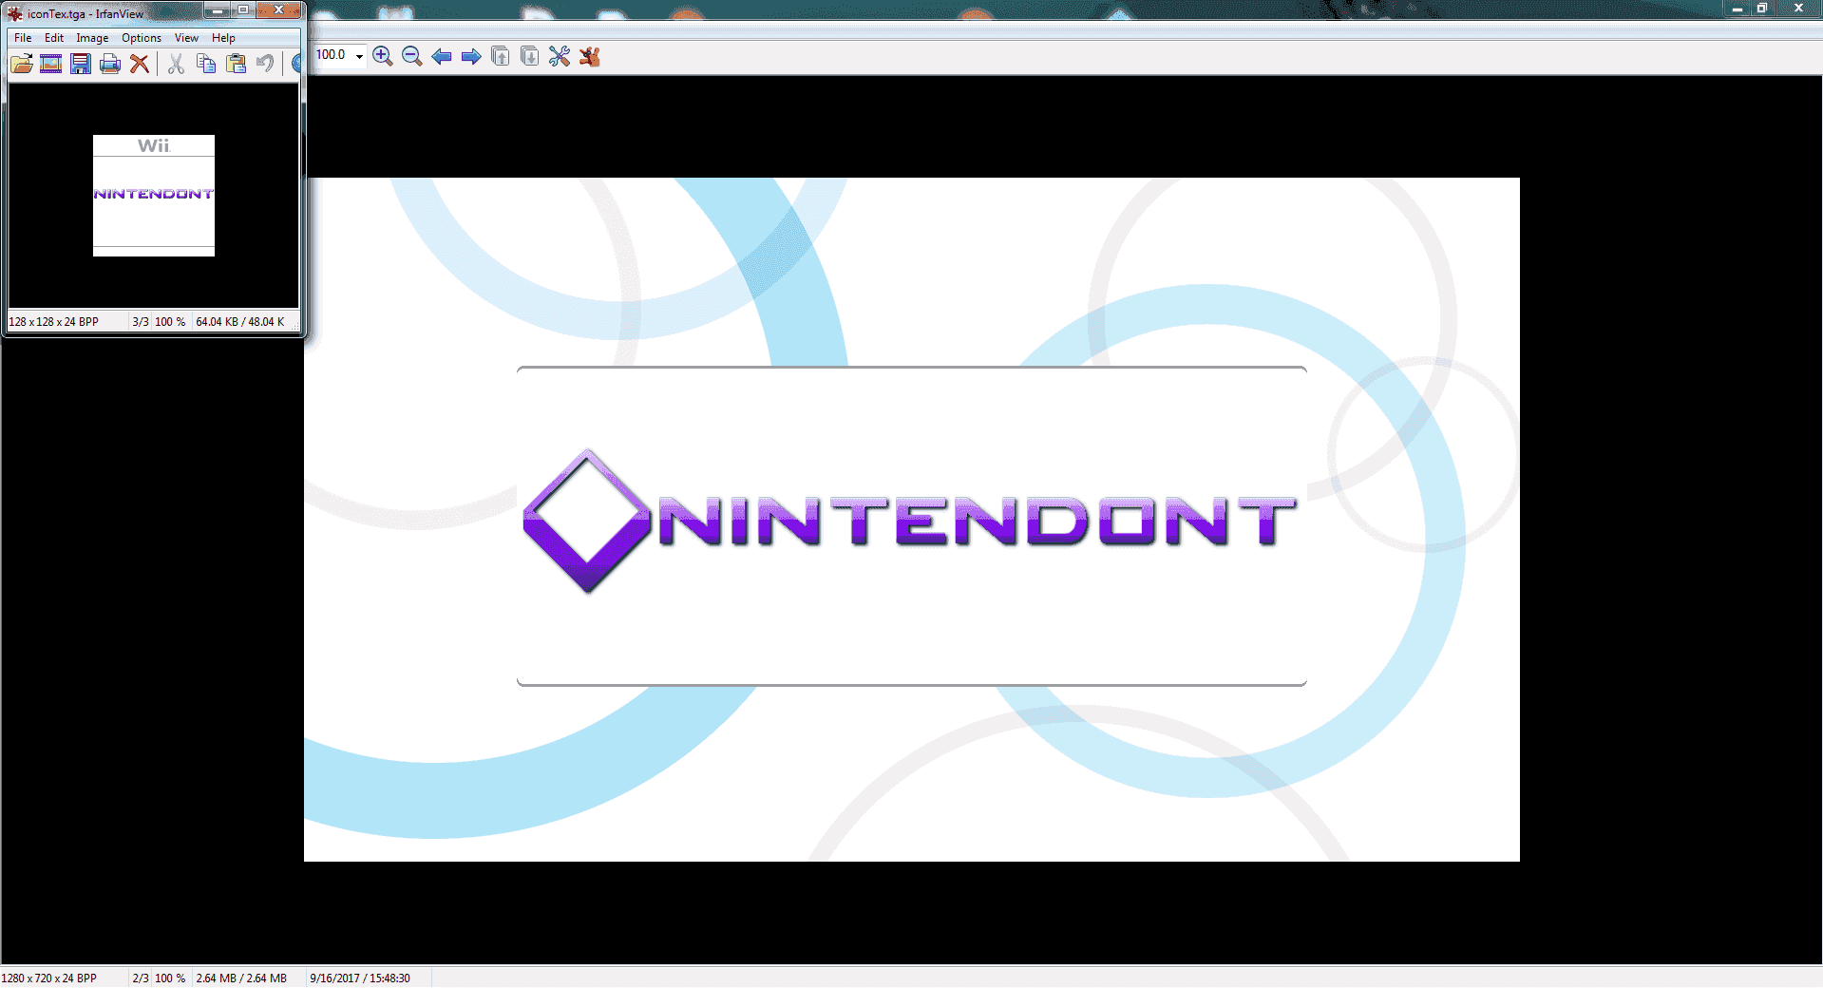Click '64.04 KB / 48.04 K' size status text
The height and width of the screenshot is (988, 1823).
click(x=240, y=322)
